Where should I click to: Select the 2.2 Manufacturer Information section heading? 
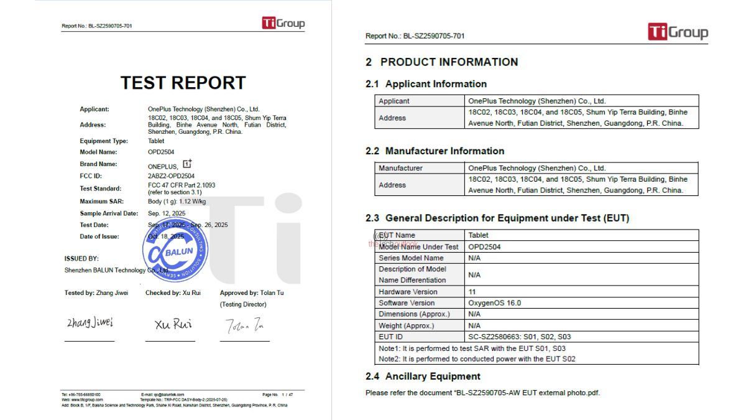(435, 151)
